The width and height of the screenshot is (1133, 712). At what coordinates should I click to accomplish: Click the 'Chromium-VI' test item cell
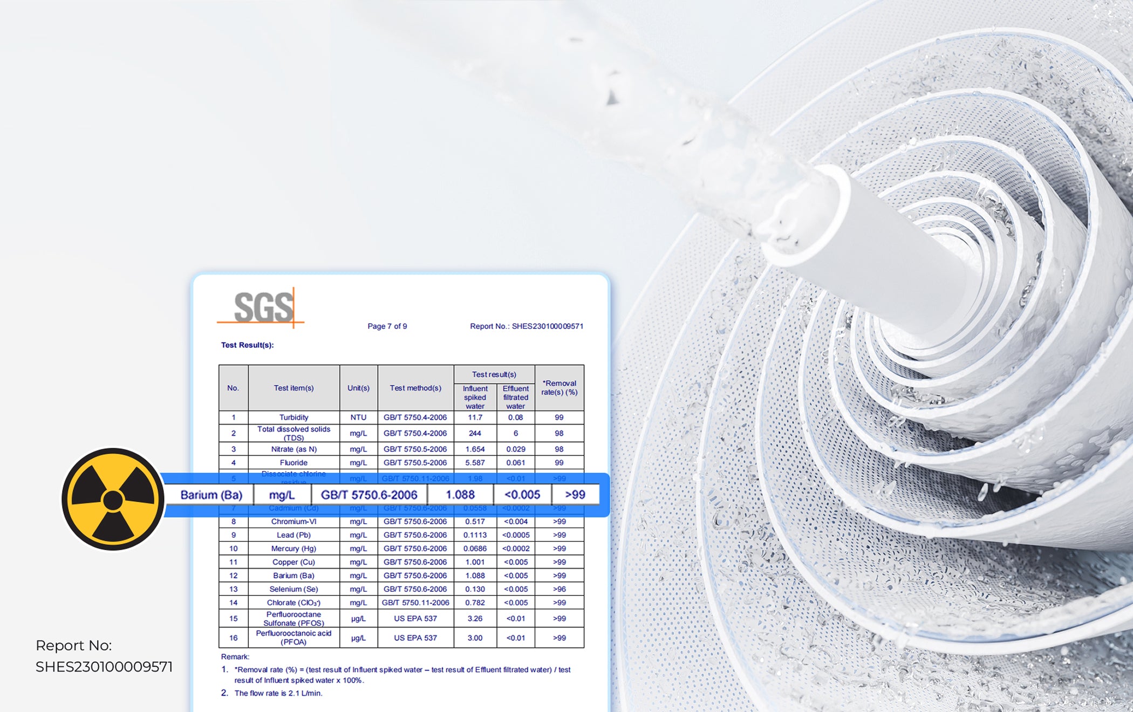point(294,522)
